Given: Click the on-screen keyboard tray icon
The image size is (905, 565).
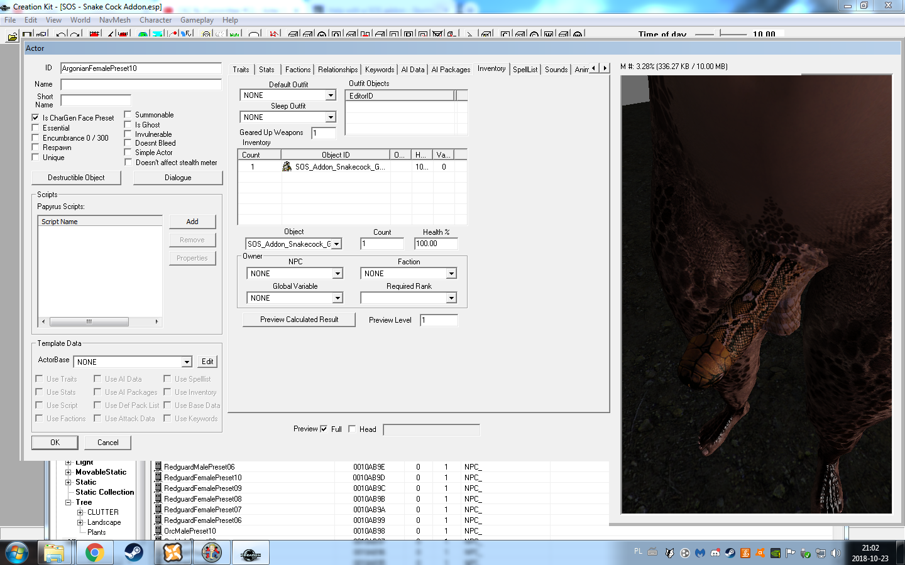Looking at the screenshot, I should click(652, 552).
